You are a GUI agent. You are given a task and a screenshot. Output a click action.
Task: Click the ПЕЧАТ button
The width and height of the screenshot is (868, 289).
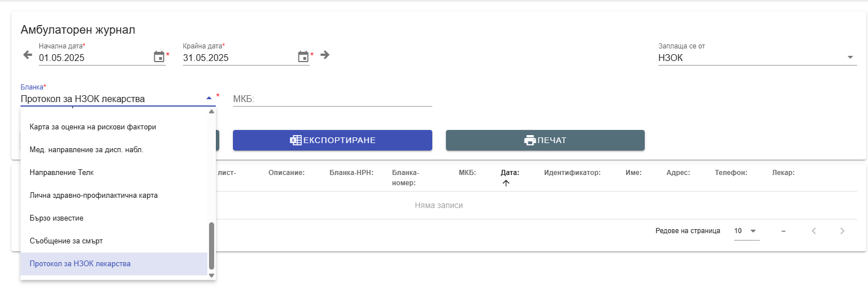tap(545, 140)
